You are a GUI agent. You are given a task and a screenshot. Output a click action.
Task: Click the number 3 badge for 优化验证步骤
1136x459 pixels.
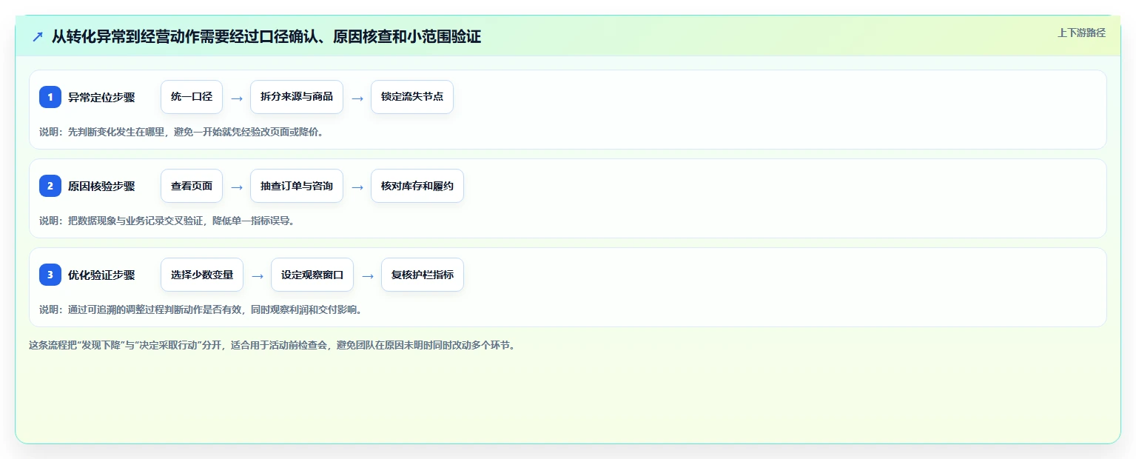pos(50,275)
